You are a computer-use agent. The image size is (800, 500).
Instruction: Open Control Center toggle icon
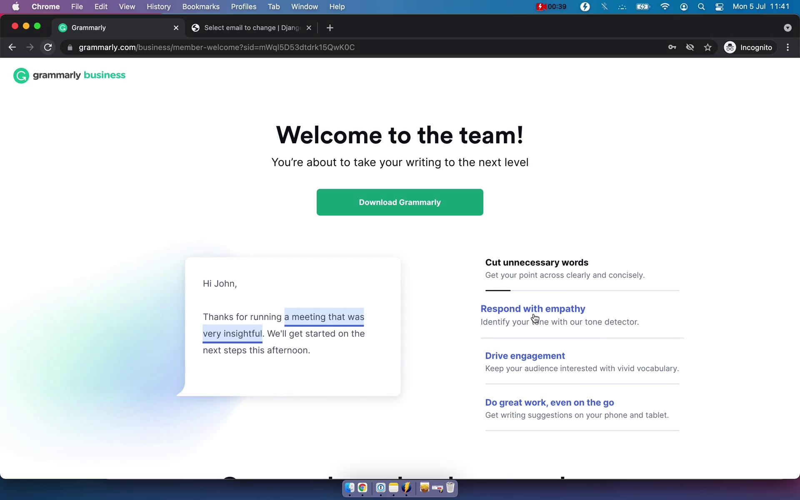pos(719,7)
